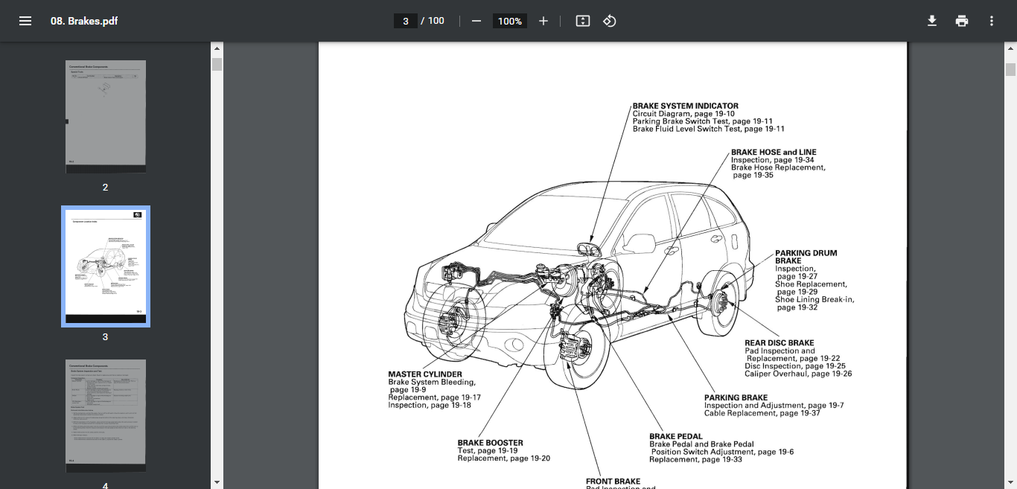Open the more actions menu
The height and width of the screenshot is (489, 1017).
[992, 21]
